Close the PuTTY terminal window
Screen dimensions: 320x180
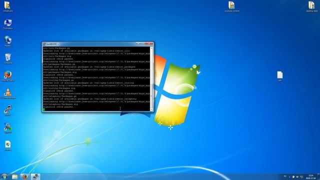click(149, 43)
